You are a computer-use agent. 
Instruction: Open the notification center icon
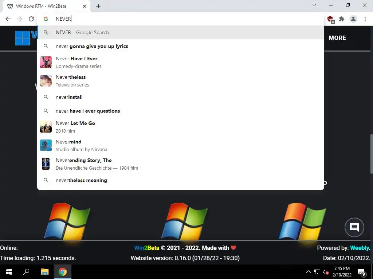tap(362, 272)
